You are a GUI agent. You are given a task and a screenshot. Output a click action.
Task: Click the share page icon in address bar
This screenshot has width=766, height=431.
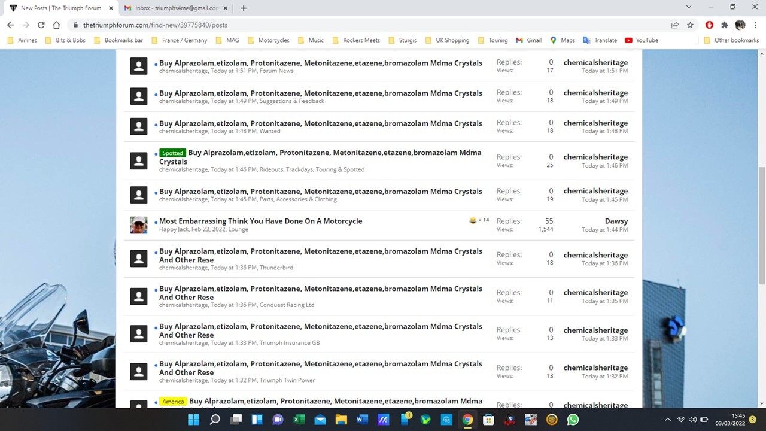tap(675, 25)
